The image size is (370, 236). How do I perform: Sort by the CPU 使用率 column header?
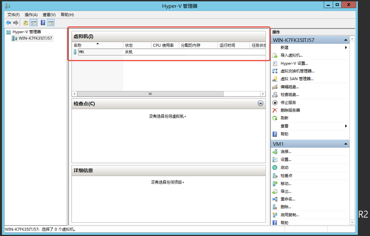click(165, 45)
